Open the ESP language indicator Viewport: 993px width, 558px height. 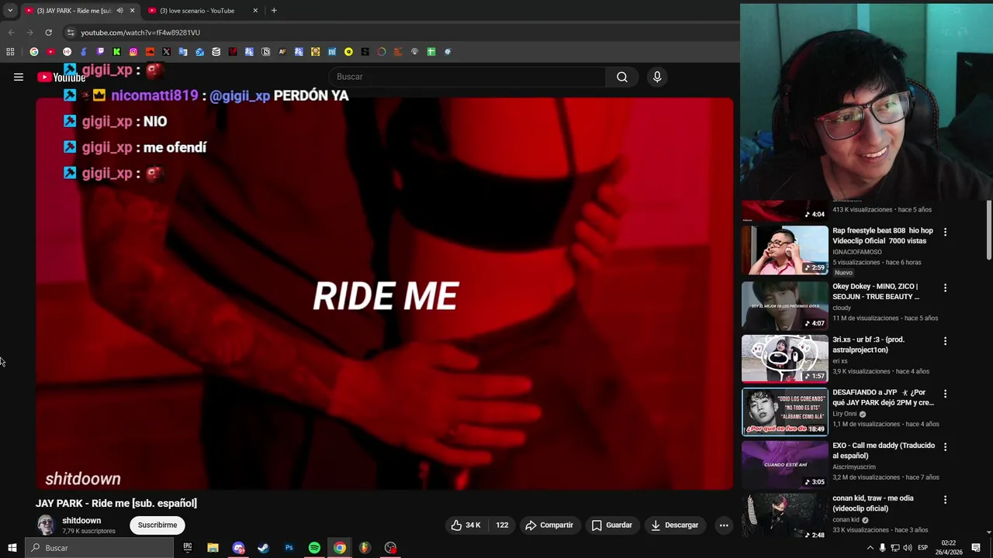(922, 548)
